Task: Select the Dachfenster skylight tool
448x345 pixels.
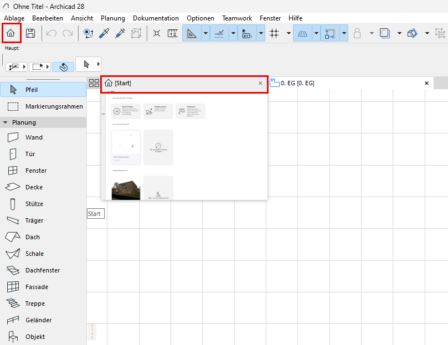Action: click(43, 270)
